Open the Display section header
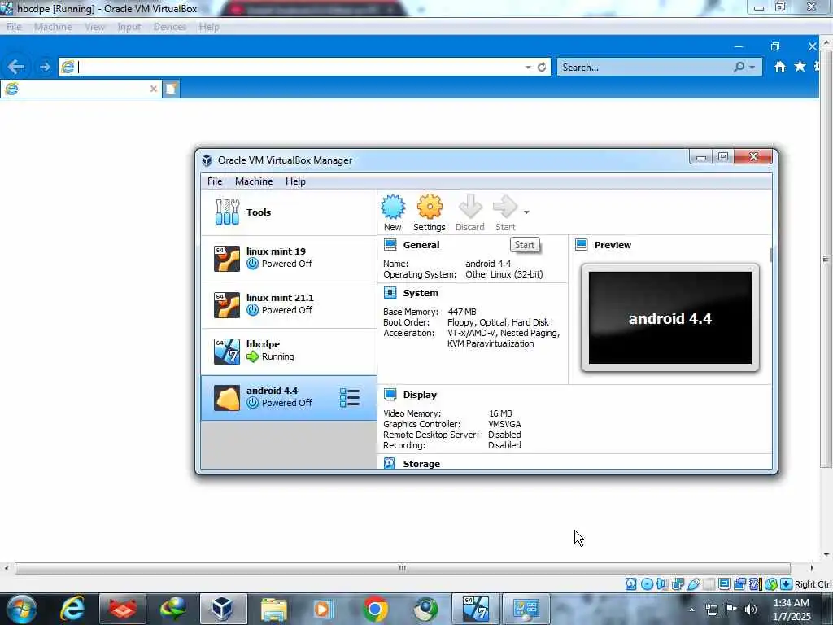This screenshot has height=625, width=833. click(x=420, y=395)
